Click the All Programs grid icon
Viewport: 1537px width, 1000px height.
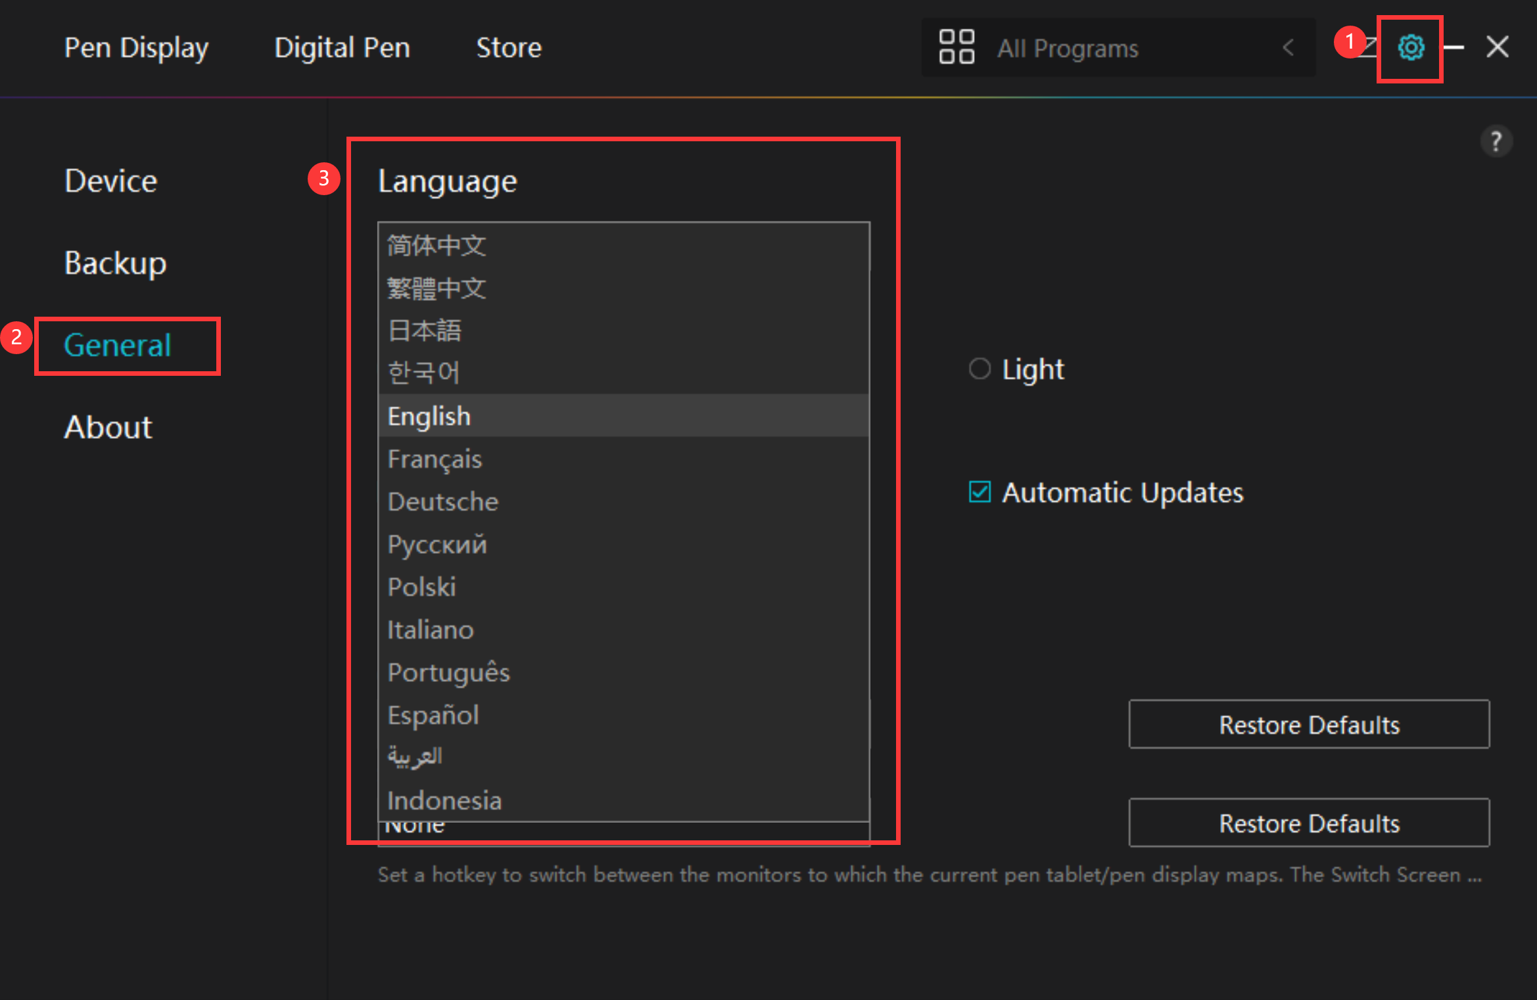point(957,47)
